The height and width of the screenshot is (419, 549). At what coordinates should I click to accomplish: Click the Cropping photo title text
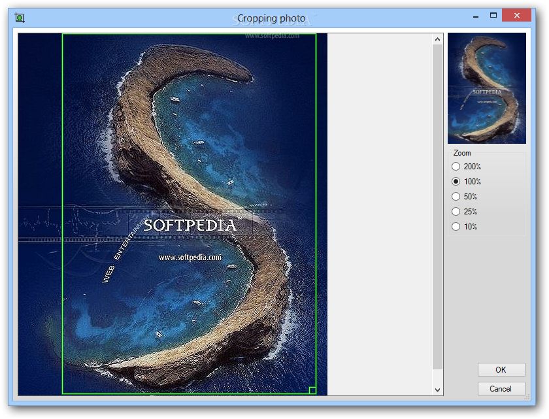coord(271,18)
